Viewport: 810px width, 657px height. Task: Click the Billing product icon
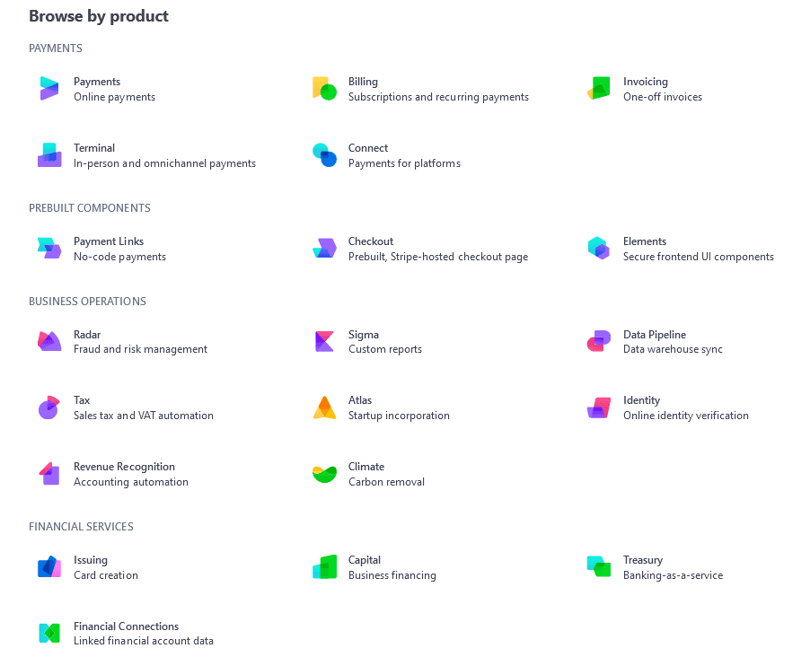tap(324, 88)
